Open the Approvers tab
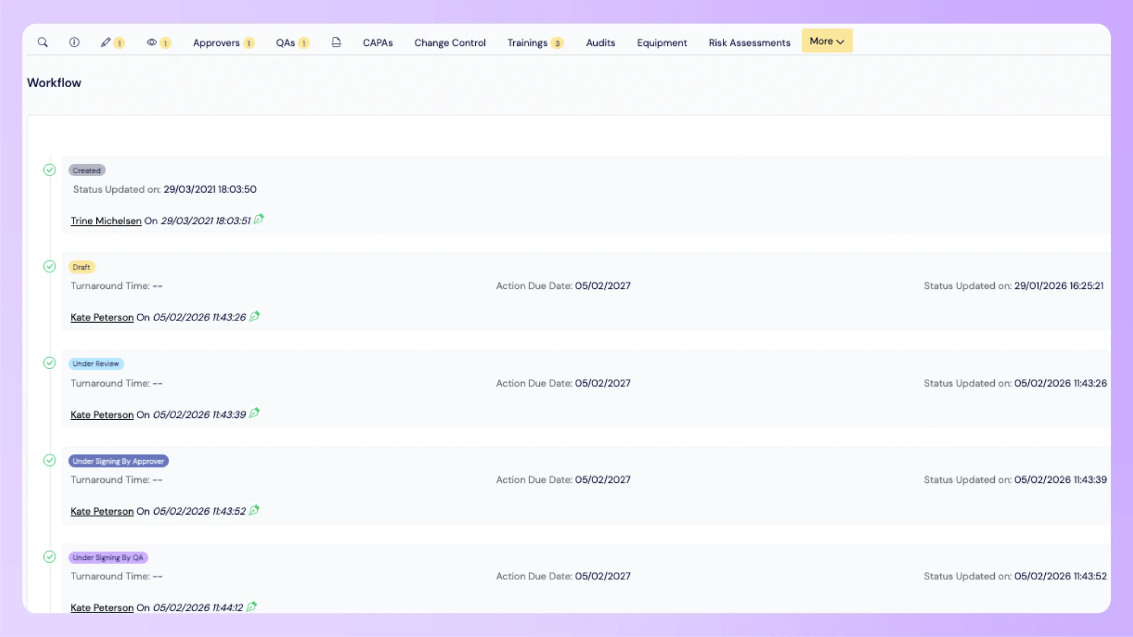The height and width of the screenshot is (637, 1133). [x=216, y=43]
